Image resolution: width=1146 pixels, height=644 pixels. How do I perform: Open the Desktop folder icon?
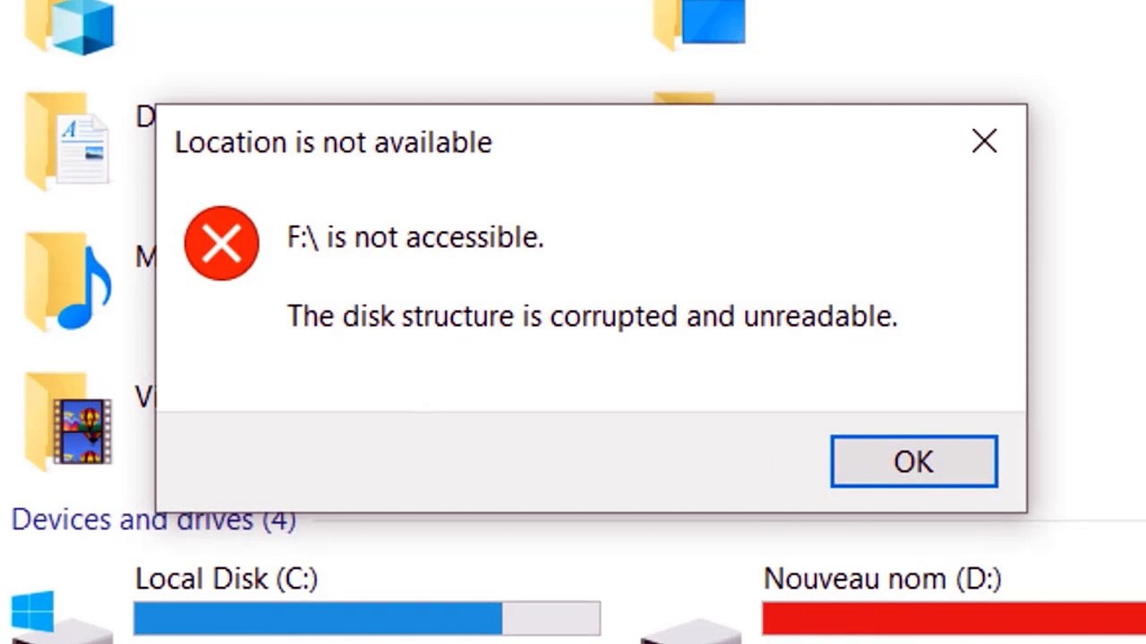click(x=700, y=23)
